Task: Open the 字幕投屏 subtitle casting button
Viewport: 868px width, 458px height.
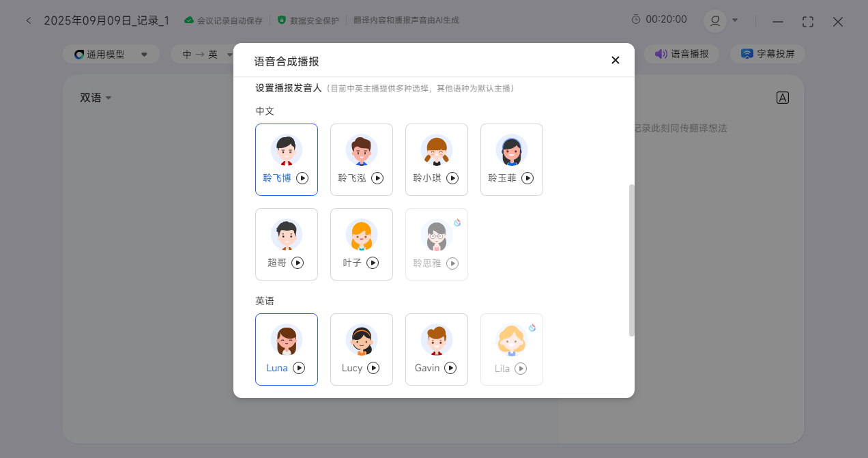Action: 768,54
